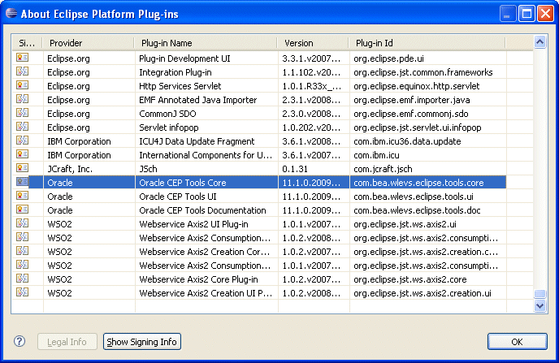Select org.eclipse.jst.ws.axis2.core id cell
This screenshot has height=363, width=559.
pyautogui.click(x=428, y=279)
